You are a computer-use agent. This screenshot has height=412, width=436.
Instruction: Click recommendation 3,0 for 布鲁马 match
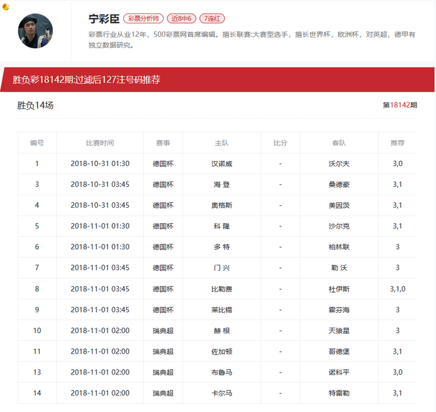[x=398, y=372]
